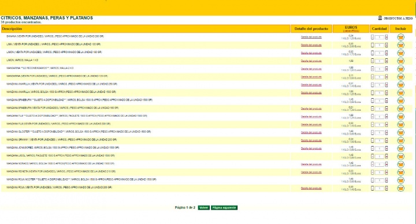The image size is (416, 224).
Task: Click the quantity field for LIMON venta por unidades
Action: [380, 53]
